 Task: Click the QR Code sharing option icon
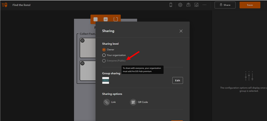click(x=133, y=102)
